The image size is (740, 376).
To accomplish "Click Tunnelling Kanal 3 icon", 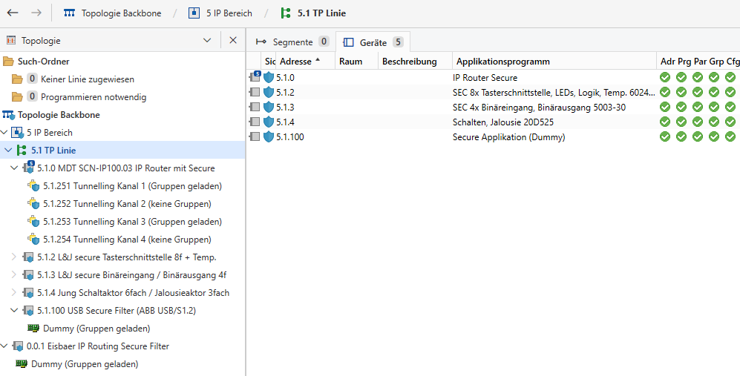I will (x=33, y=221).
